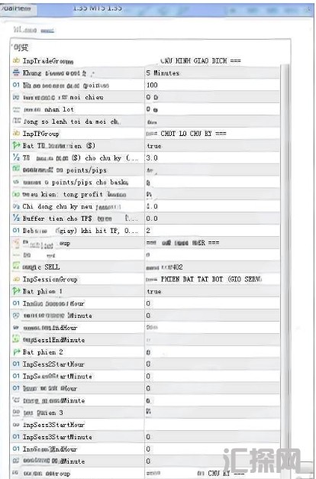The image size is (316, 479).
Task: Click the string icon beside InpTradeGroup
Action: 16,60
